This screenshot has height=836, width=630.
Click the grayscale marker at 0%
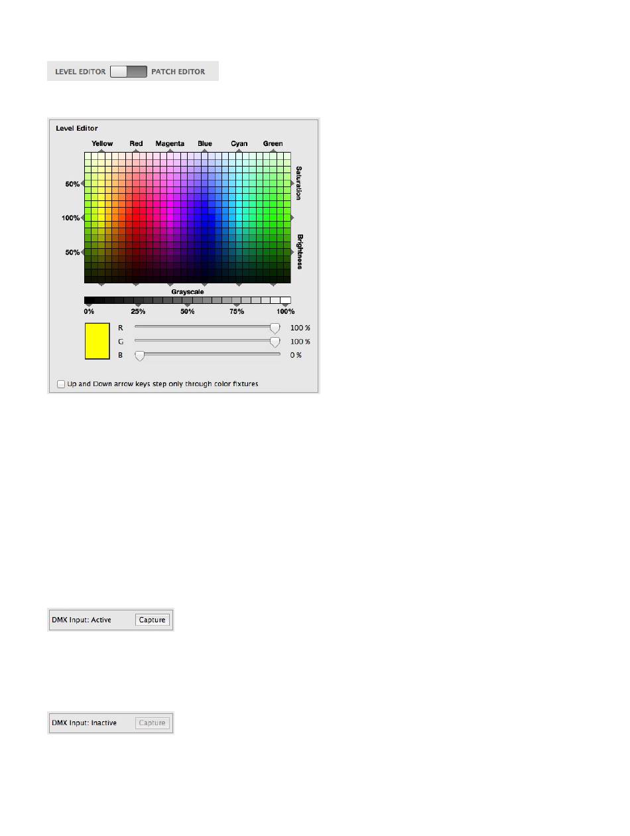(89, 305)
